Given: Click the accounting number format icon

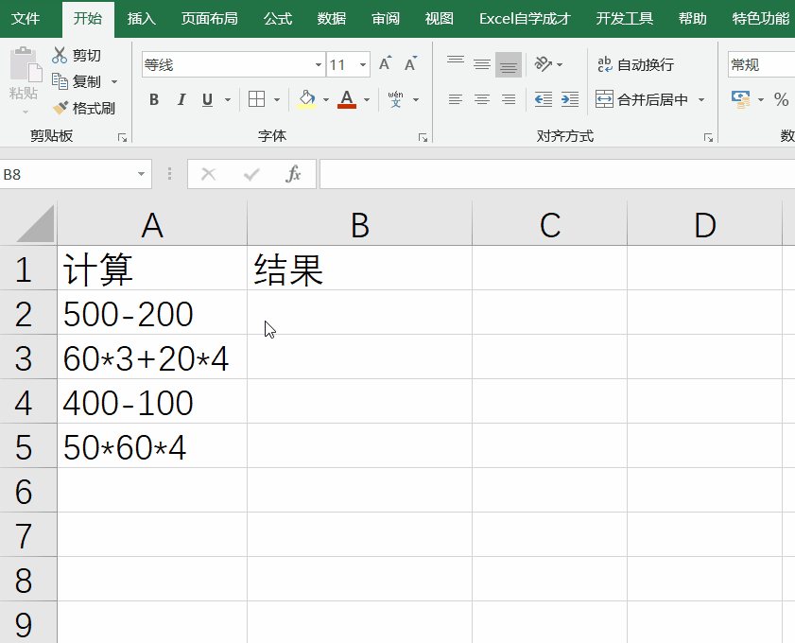Looking at the screenshot, I should coord(740,99).
